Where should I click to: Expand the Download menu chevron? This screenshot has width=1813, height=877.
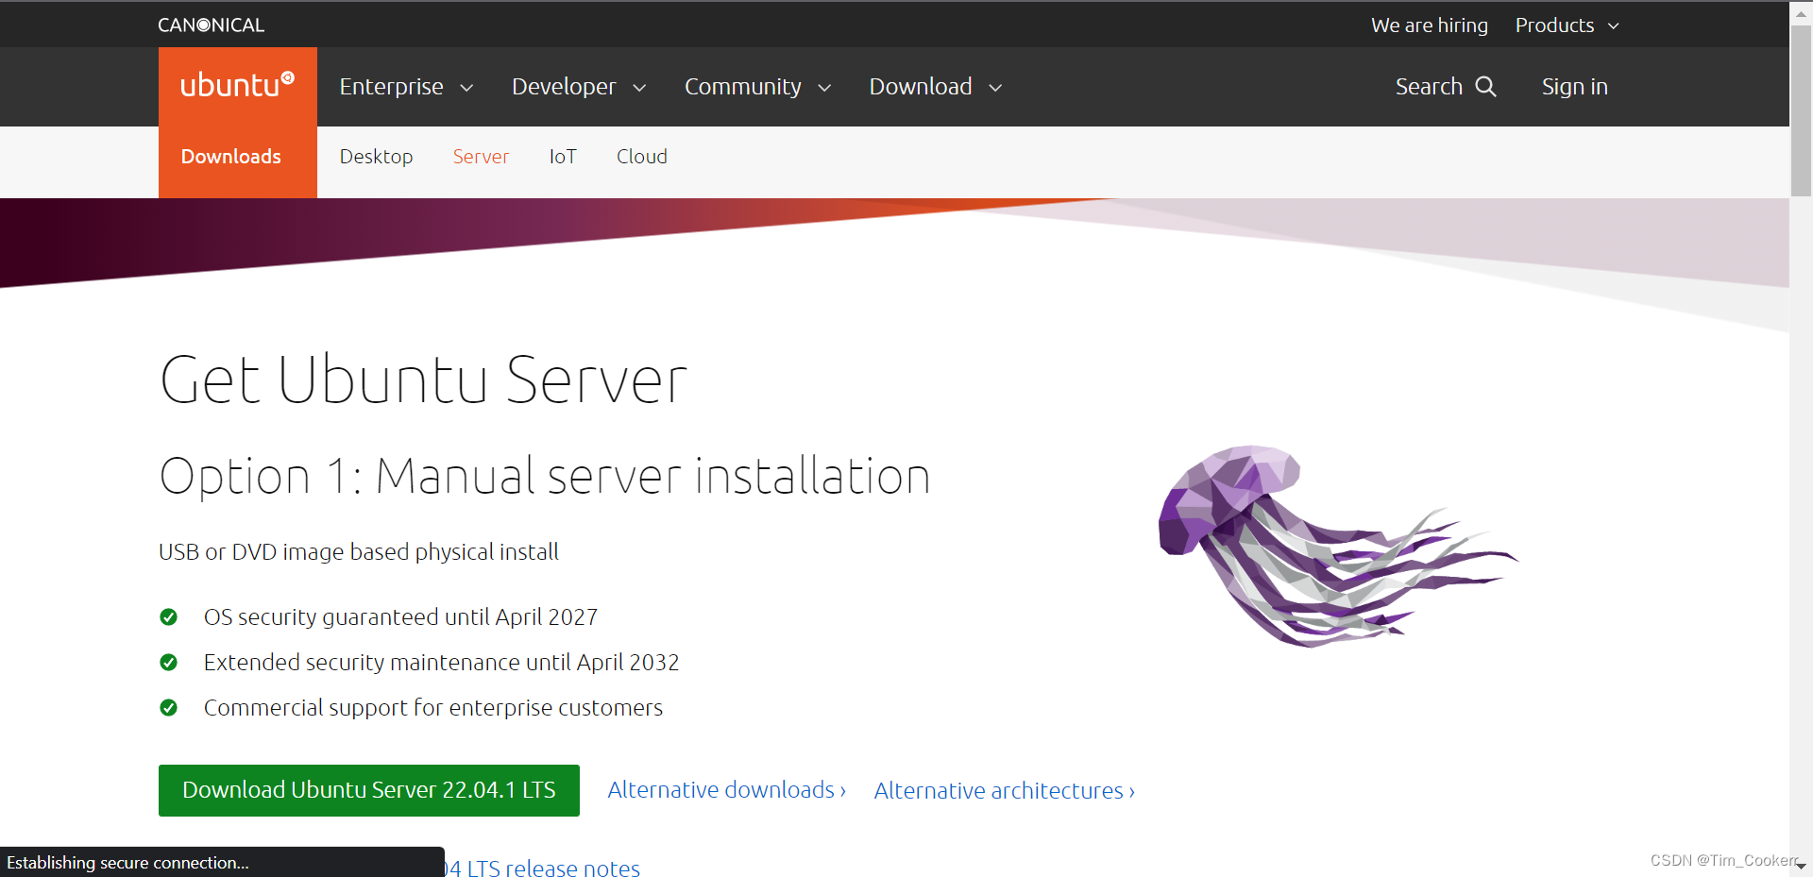(995, 88)
